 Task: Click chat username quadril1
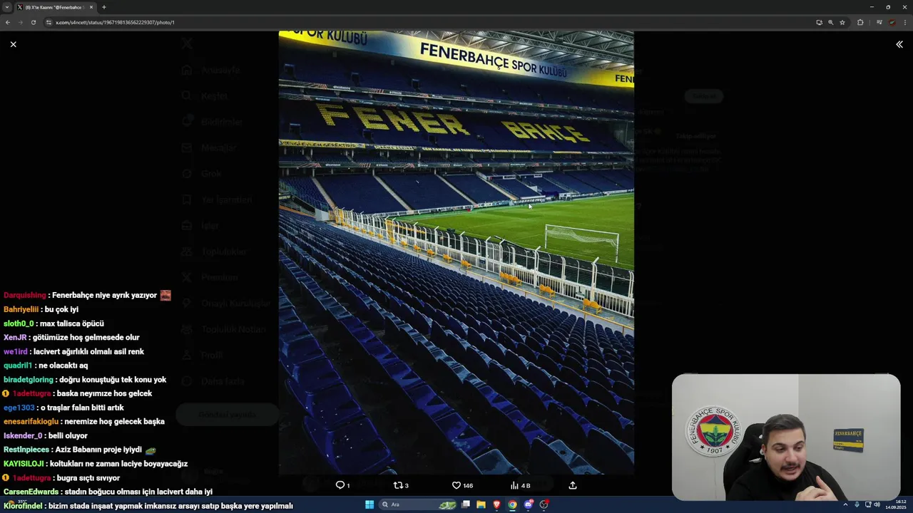tap(18, 366)
